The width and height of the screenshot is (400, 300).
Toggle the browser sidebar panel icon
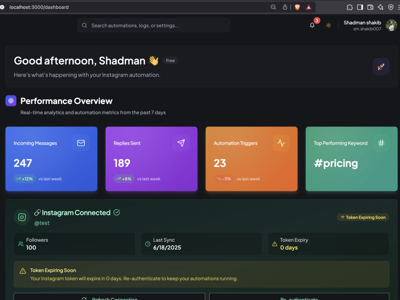(x=360, y=7)
